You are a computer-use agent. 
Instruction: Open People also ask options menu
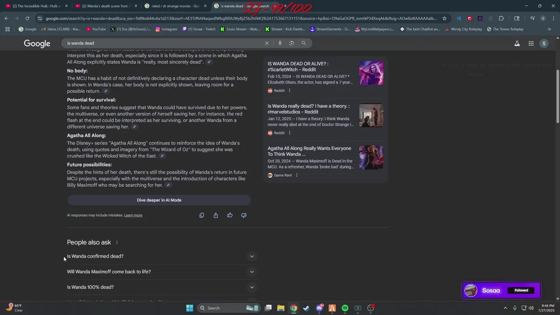(117, 243)
